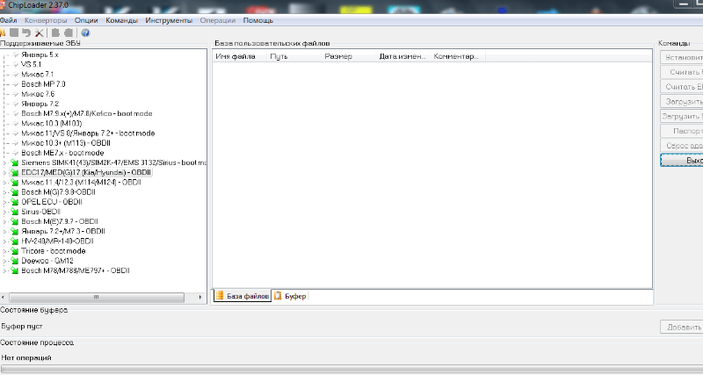Click the green icon beside Sirius-OBDII

click(x=14, y=212)
